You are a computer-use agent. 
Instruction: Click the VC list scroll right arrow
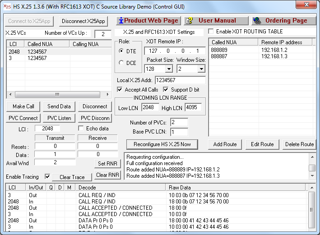pyautogui.click(x=108, y=94)
